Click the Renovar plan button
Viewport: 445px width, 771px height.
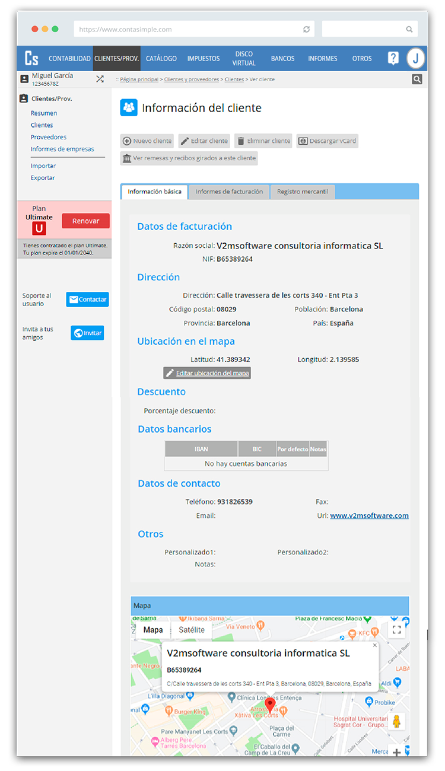85,221
